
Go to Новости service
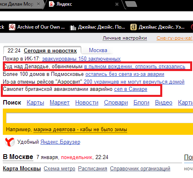[87, 103]
